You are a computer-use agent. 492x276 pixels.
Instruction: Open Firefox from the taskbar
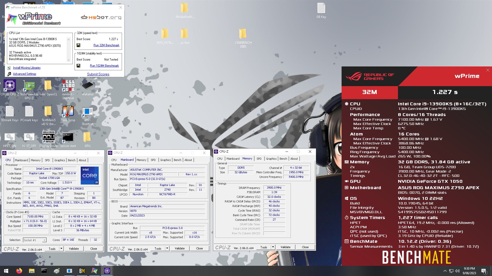19,271
